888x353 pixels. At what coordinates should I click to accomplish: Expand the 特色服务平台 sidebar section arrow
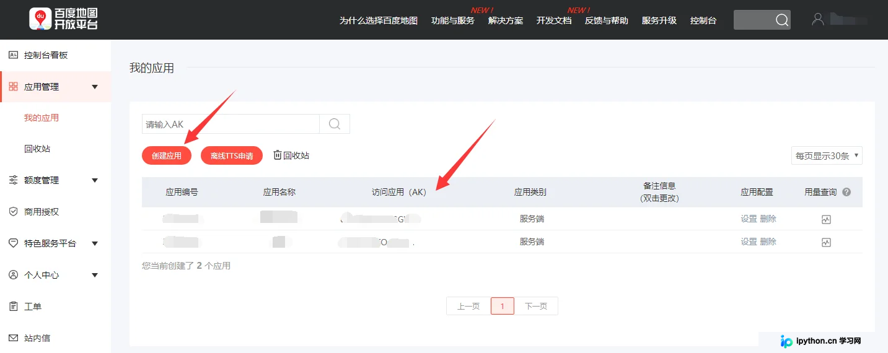(x=95, y=243)
